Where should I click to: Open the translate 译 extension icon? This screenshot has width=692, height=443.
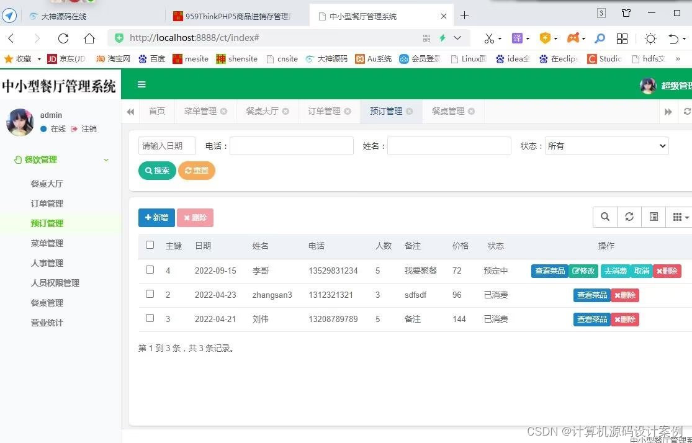tap(517, 38)
